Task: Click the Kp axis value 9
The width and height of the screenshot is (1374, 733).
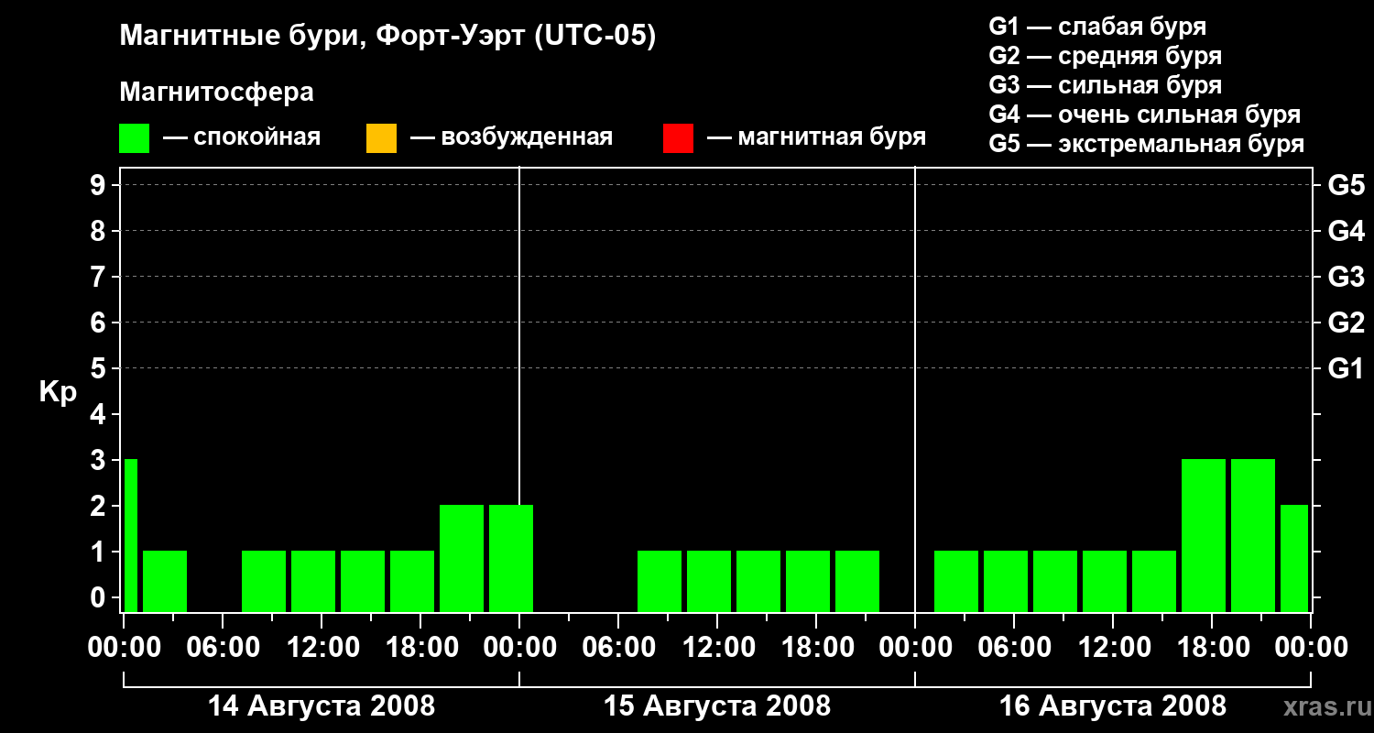Action: tap(98, 186)
